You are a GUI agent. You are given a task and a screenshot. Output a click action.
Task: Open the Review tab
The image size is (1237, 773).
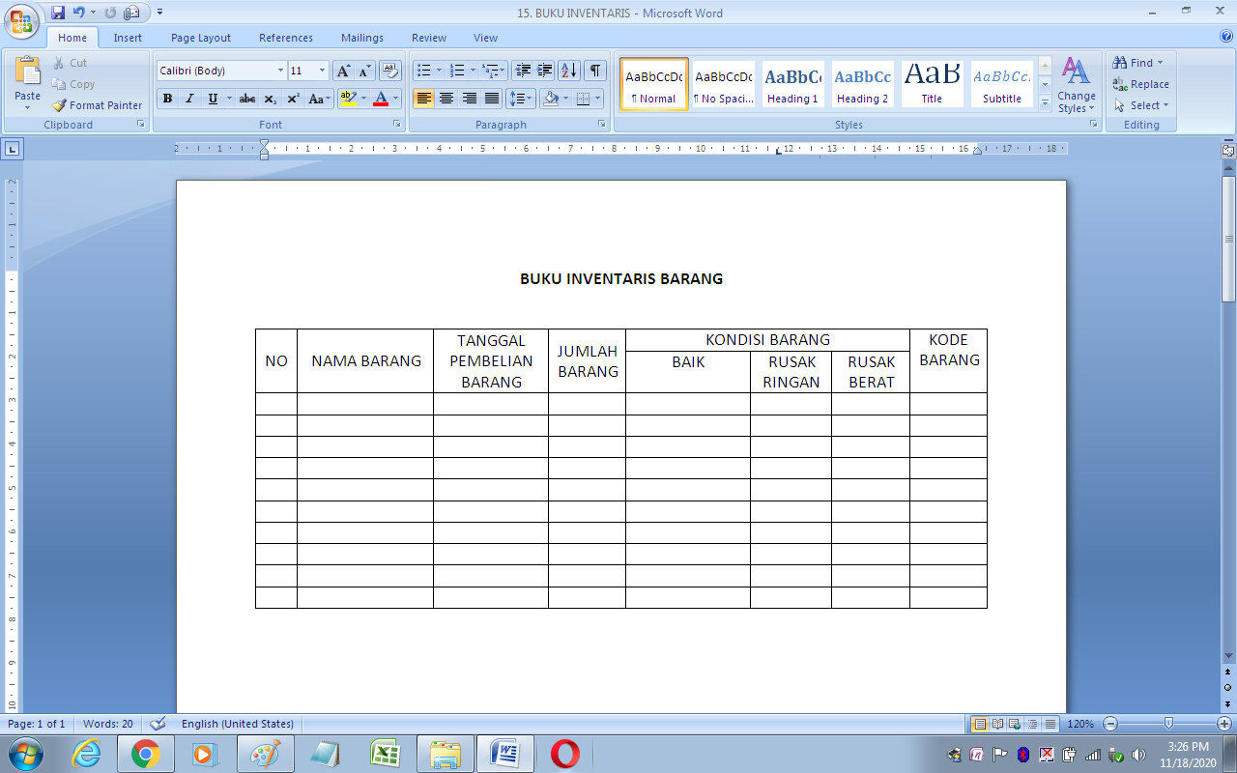429,38
